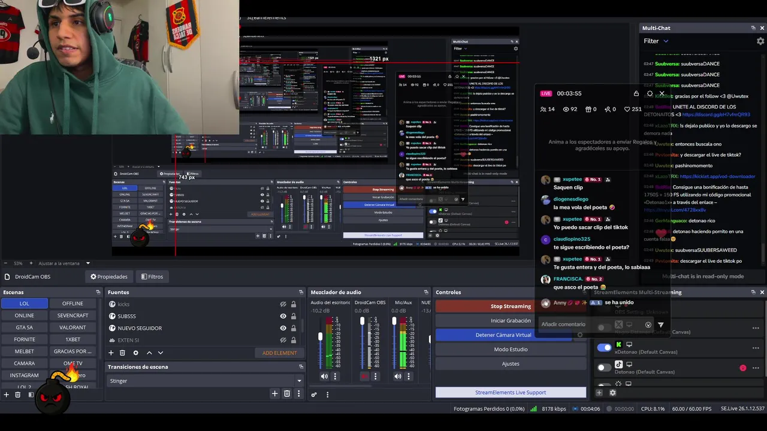Add a new scene with the plus icon
This screenshot has width=767, height=431.
pos(7,394)
